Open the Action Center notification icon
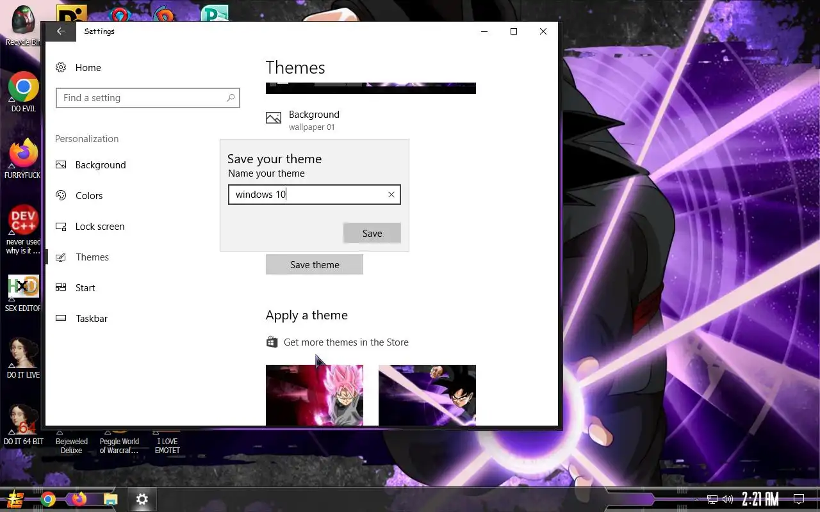 tap(799, 499)
